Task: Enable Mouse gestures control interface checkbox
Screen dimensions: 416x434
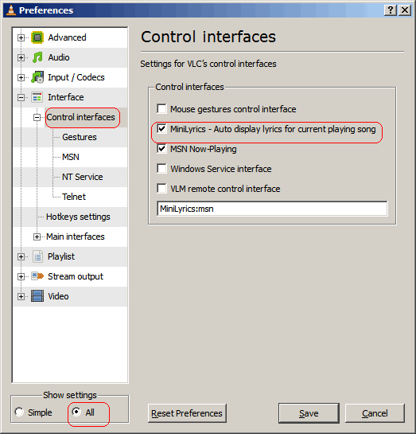Action: pyautogui.click(x=161, y=109)
